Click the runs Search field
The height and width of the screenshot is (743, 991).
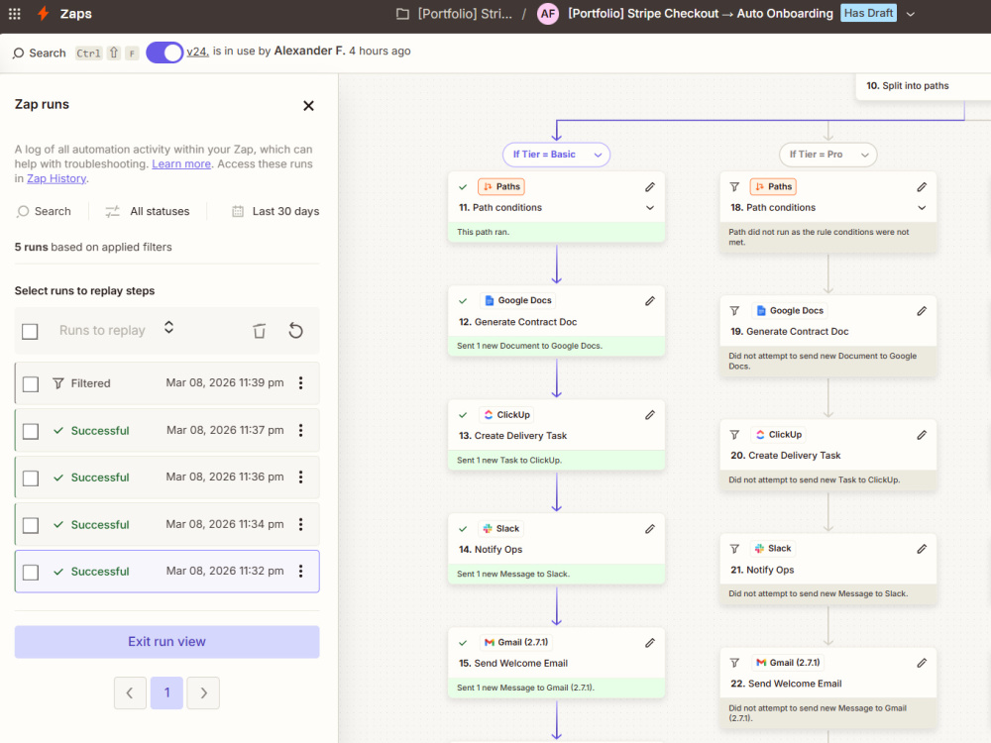pyautogui.click(x=45, y=211)
